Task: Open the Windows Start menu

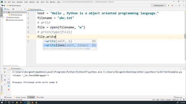Action: (2, 103)
